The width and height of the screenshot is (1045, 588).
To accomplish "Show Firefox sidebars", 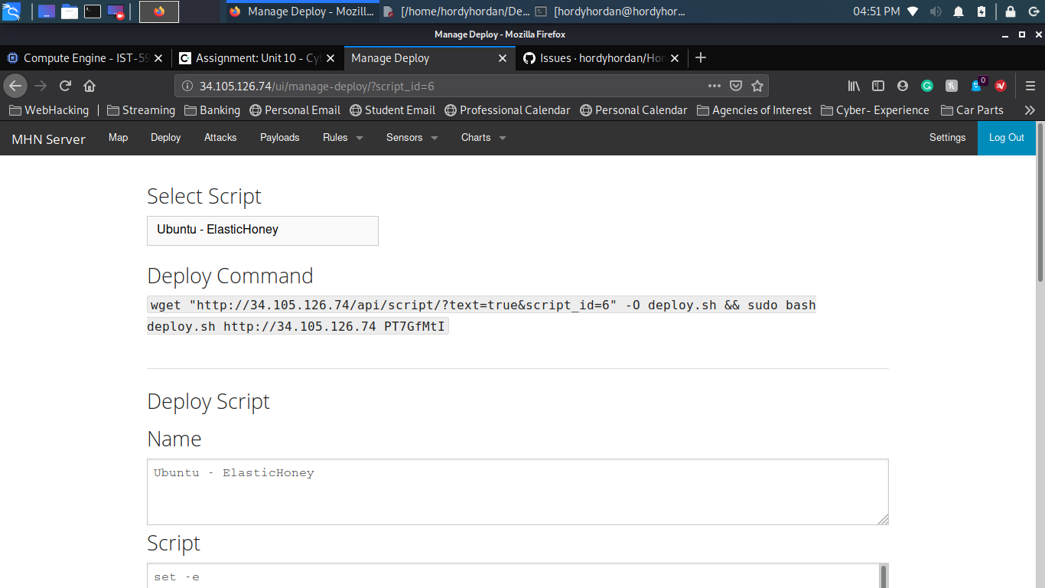I will [878, 86].
